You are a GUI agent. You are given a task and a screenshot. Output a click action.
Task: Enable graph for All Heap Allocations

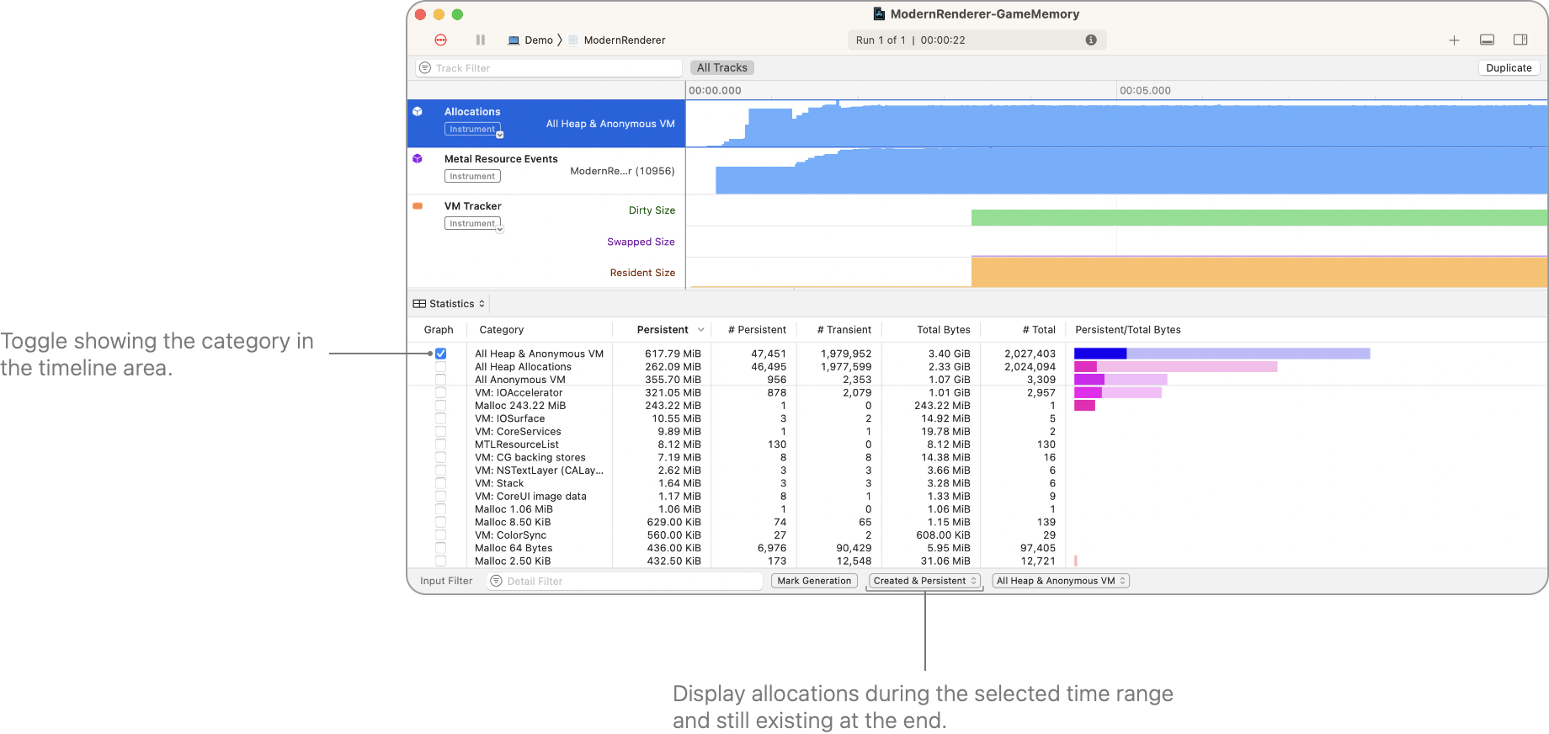coord(440,367)
